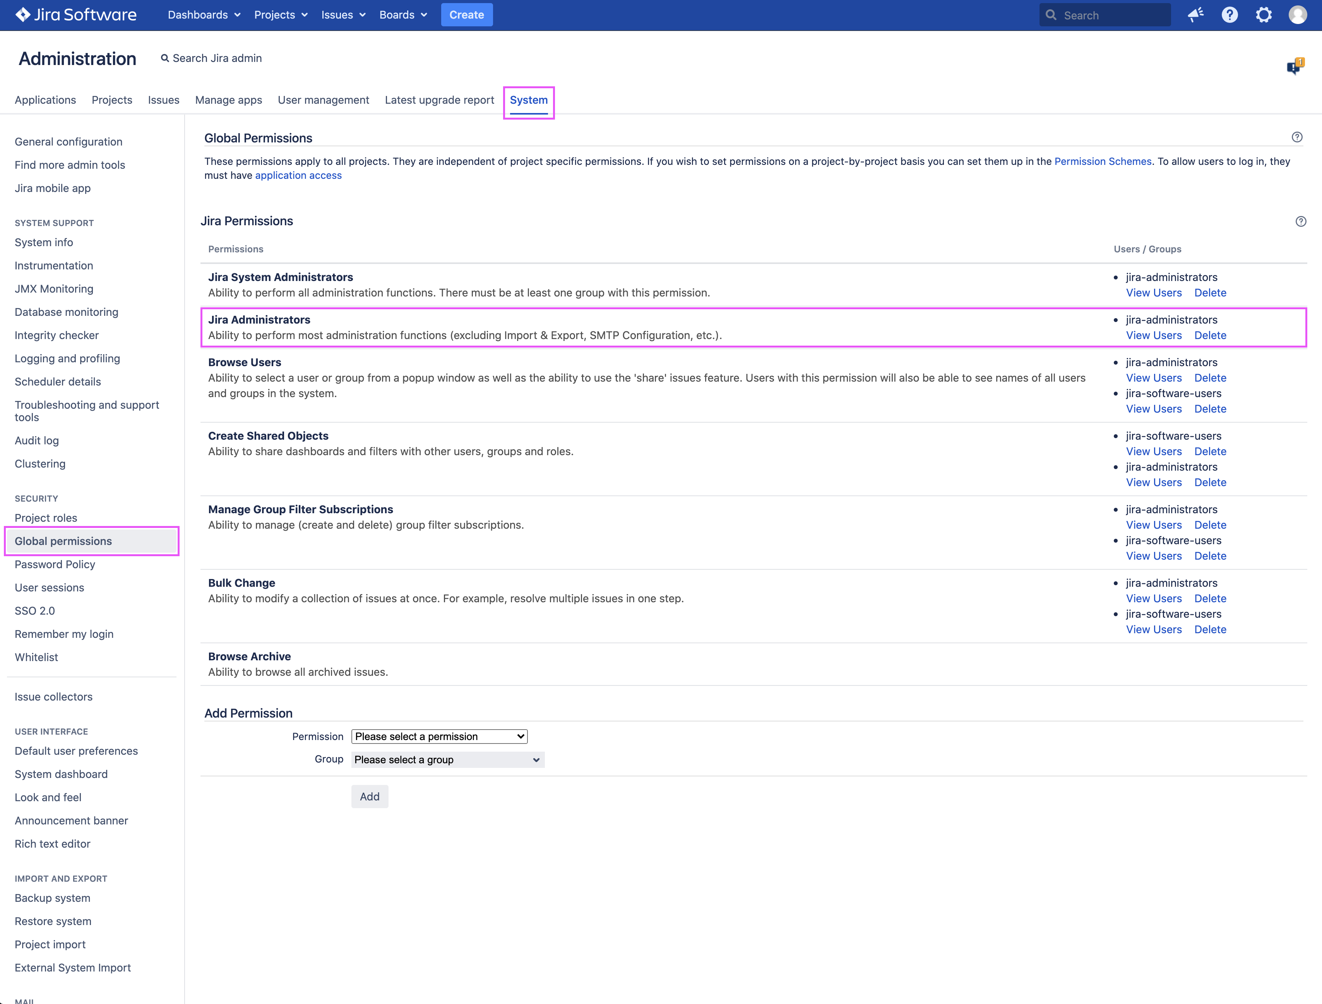
Task: View Users for Jira System Administrators
Action: tap(1154, 293)
